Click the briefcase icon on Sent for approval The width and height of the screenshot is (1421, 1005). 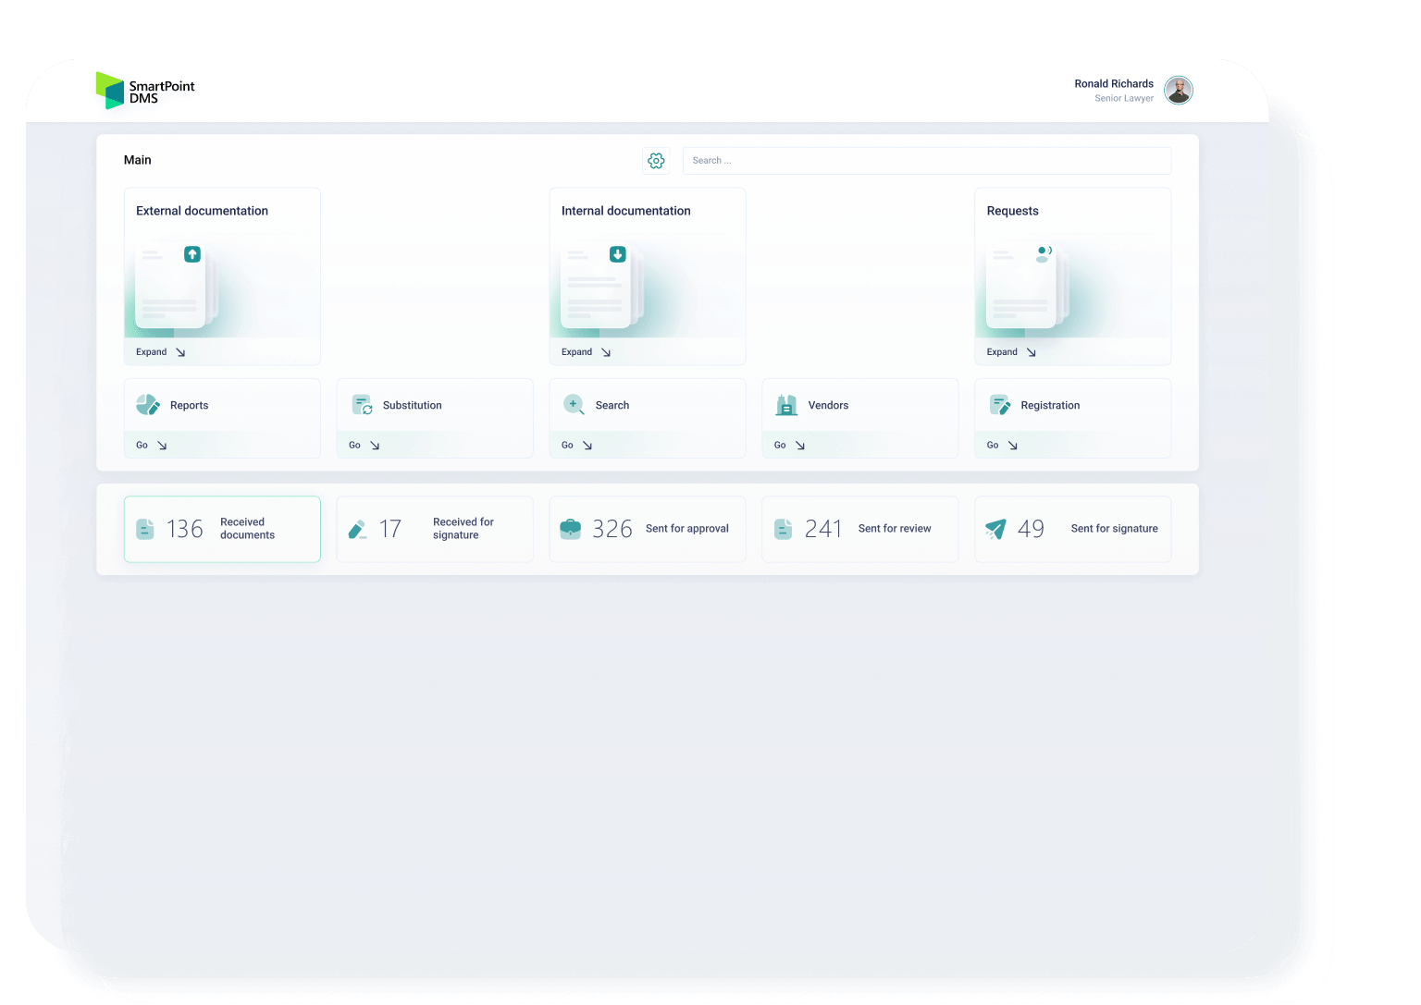coord(570,528)
